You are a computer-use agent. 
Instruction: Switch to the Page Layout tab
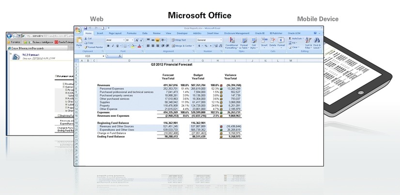click(115, 33)
